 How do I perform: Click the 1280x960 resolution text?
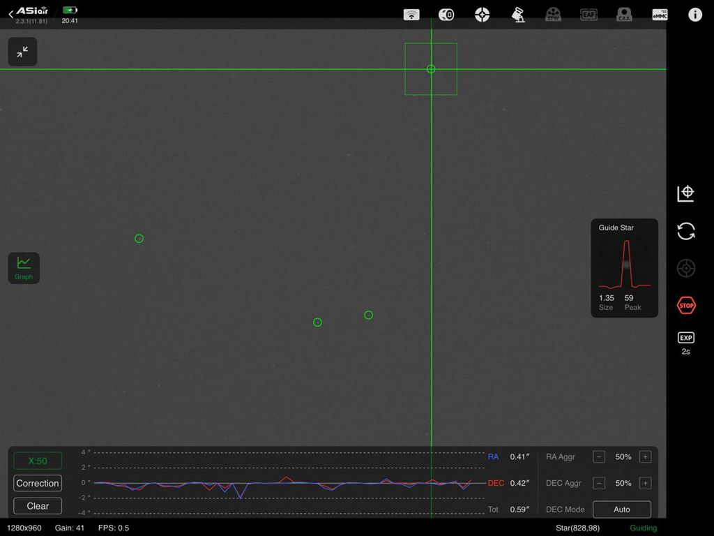(x=24, y=528)
